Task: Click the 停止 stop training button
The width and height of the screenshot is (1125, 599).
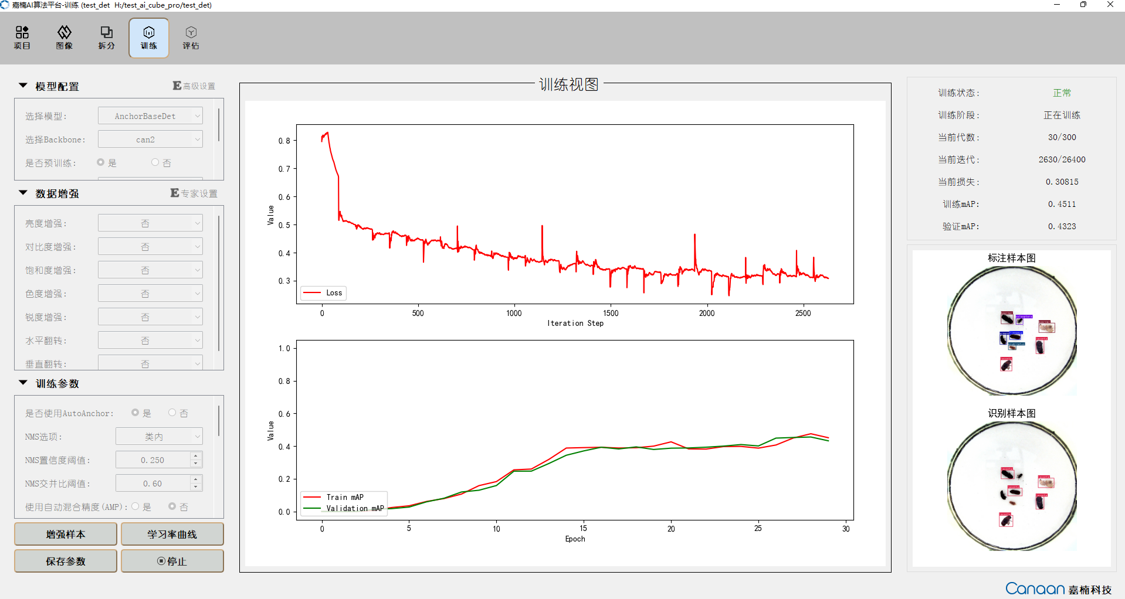Action: [x=172, y=561]
